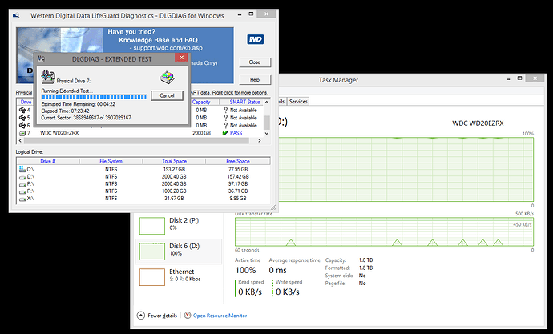Sort logical drives by Free Space header
This screenshot has width=553, height=334.
(238, 161)
